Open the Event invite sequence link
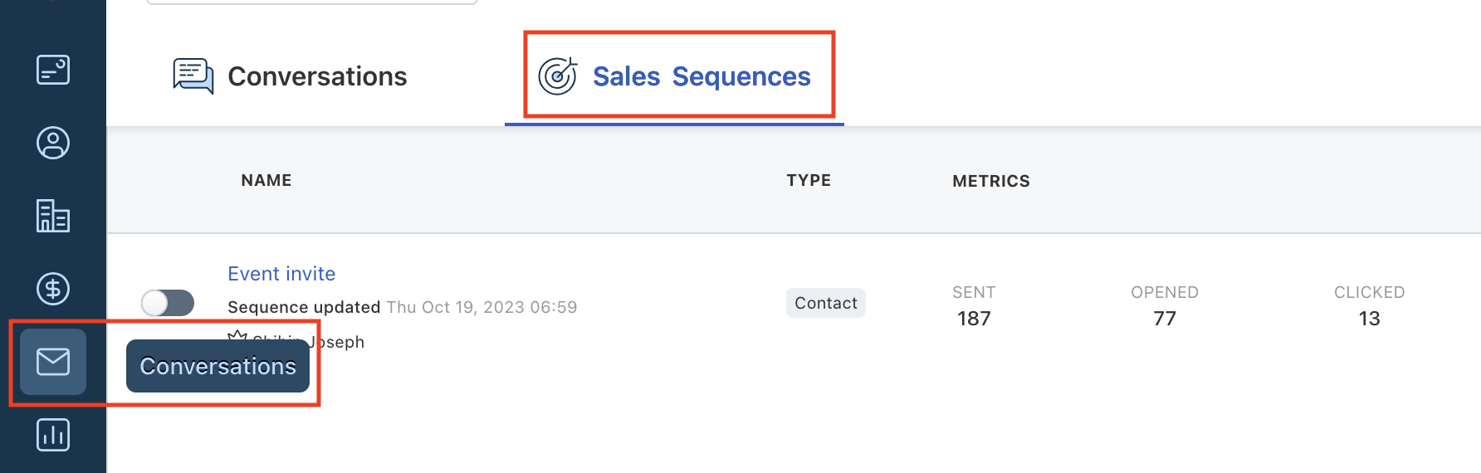 (x=281, y=274)
